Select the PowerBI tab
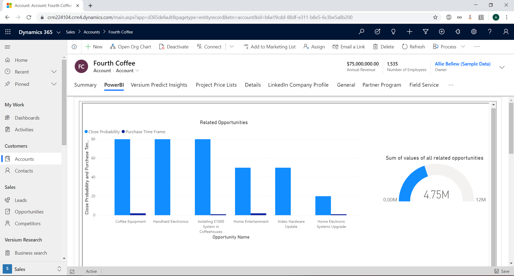 coord(114,85)
